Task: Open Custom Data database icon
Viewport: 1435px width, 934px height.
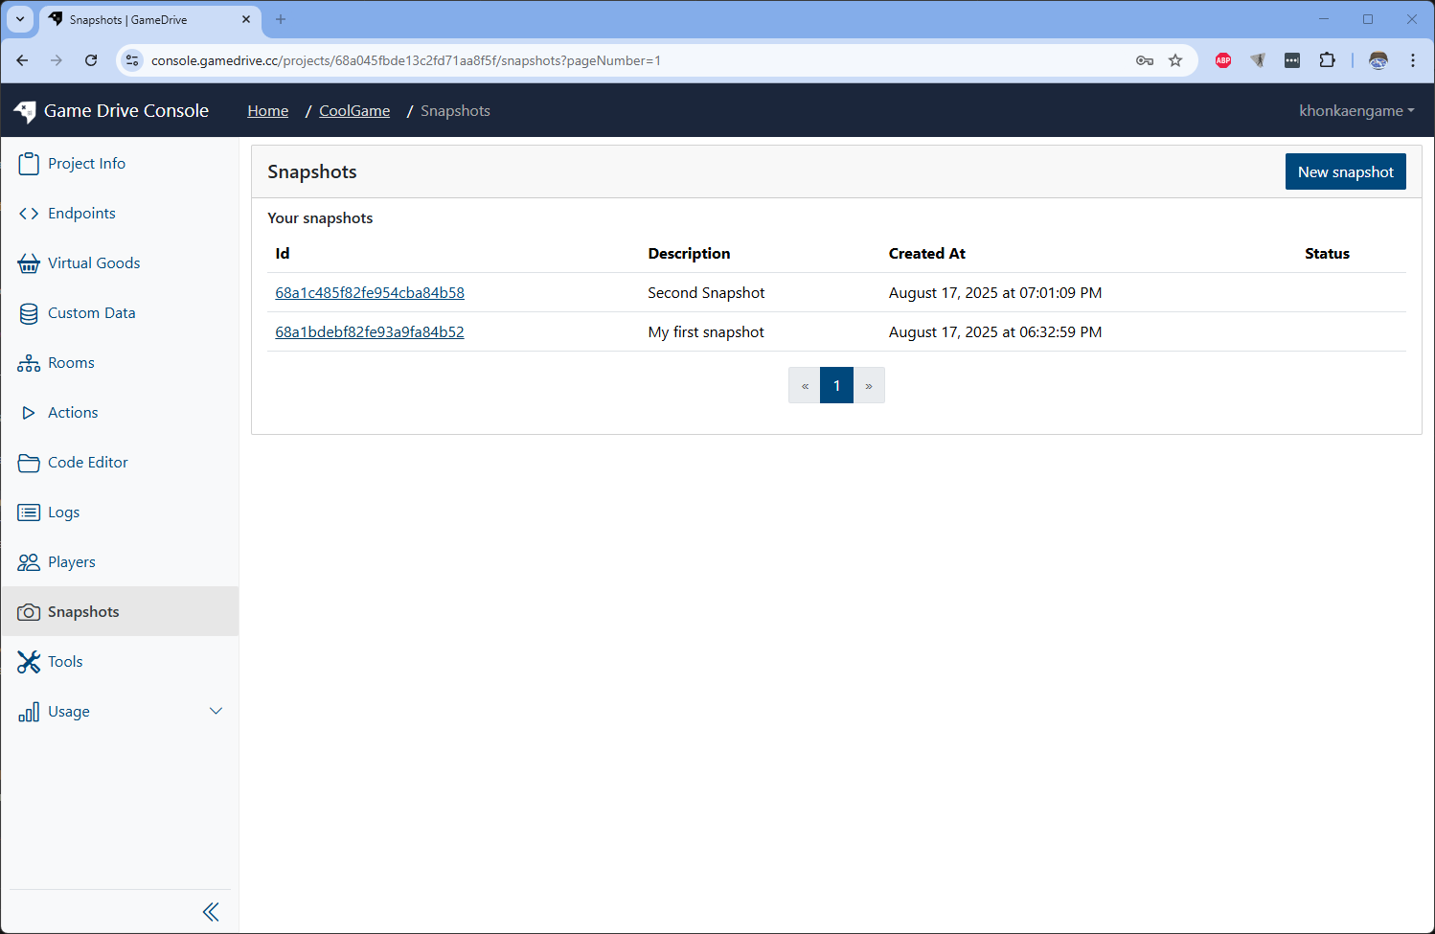Action: [x=29, y=313]
